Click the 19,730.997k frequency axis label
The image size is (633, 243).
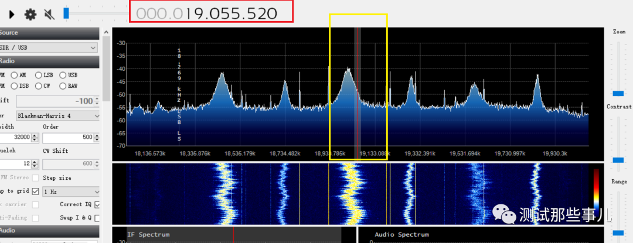point(510,153)
